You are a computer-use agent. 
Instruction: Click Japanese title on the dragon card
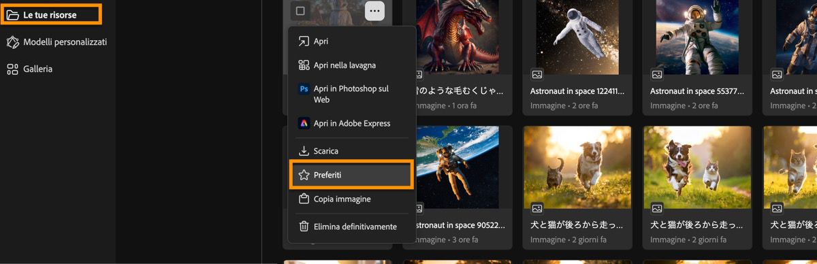point(460,90)
